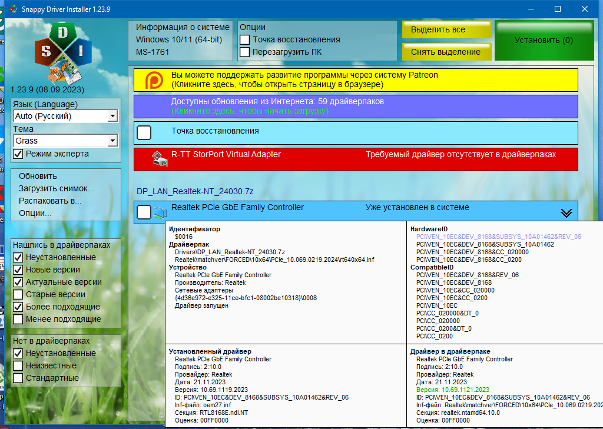Image resolution: width=603 pixels, height=429 pixels.
Task: Check the Старые версии filter
Action: tap(18, 294)
